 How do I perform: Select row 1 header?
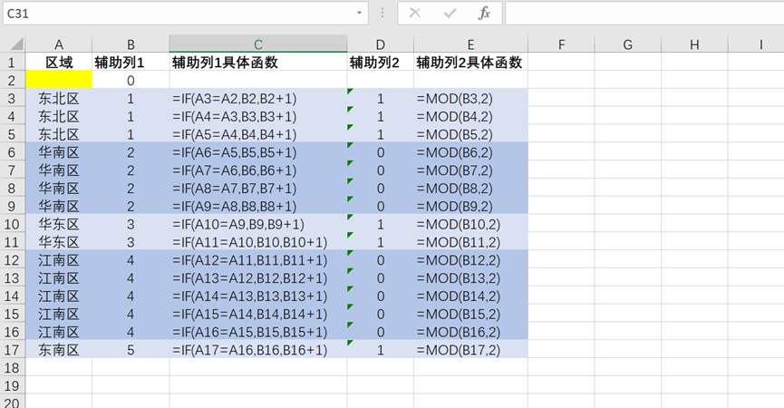pos(13,62)
